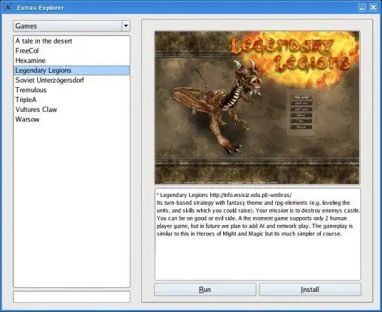Minimize the Extras-Explorer window
Image resolution: width=382 pixels, height=312 pixels.
click(x=362, y=8)
